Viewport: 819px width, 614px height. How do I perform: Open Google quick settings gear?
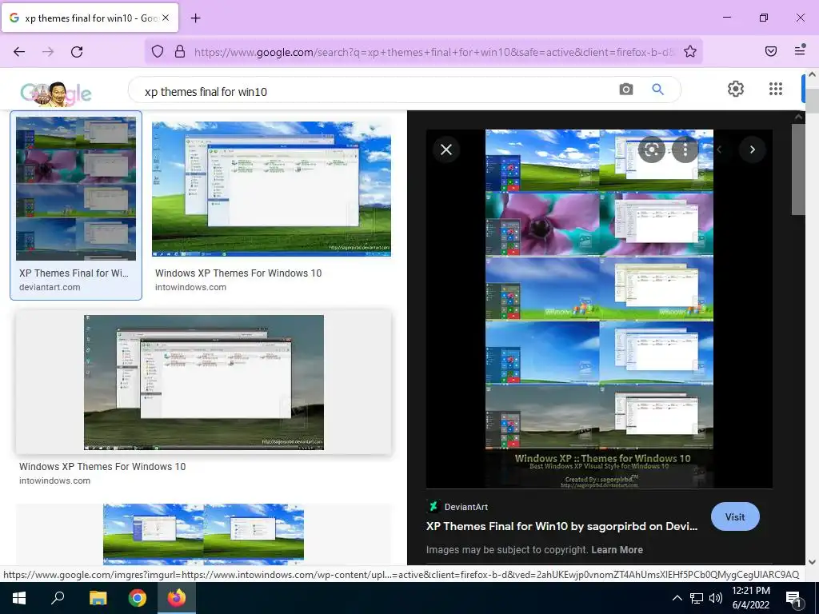[x=736, y=89]
